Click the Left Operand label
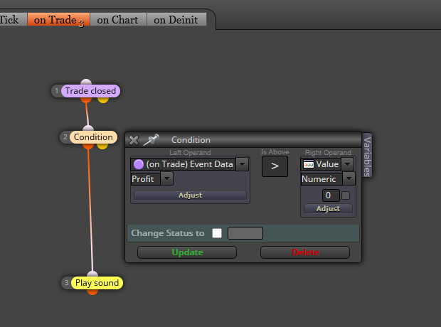The width and height of the screenshot is (441, 327). coord(190,152)
